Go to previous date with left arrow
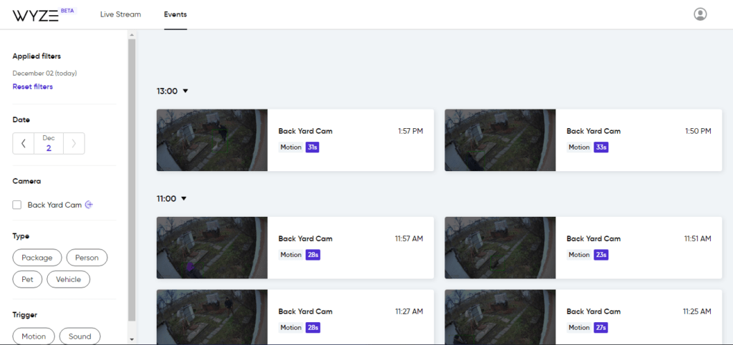This screenshot has width=733, height=345. (24, 144)
